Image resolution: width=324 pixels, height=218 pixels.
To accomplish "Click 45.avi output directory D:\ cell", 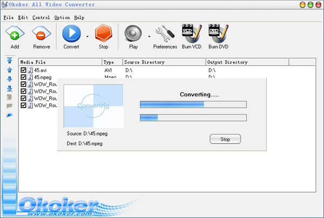I will pos(212,71).
